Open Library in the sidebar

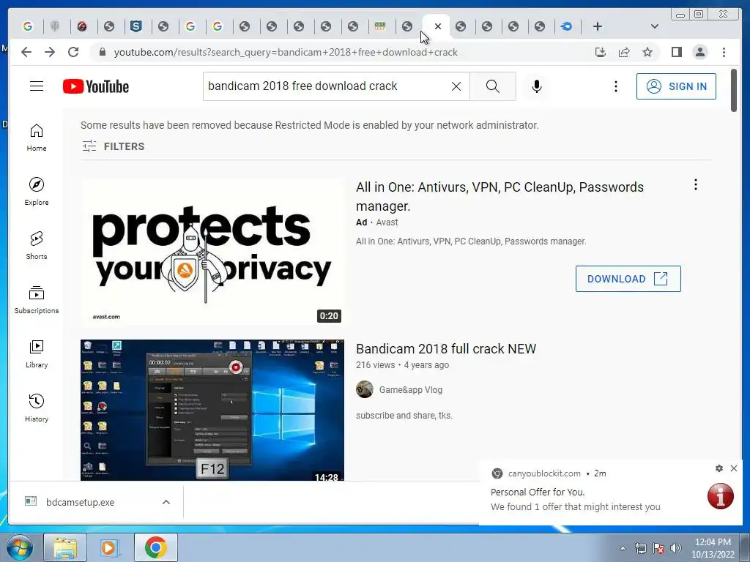[37, 353]
